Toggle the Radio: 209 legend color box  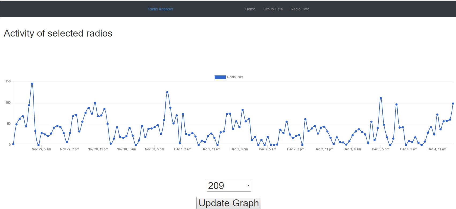(220, 77)
